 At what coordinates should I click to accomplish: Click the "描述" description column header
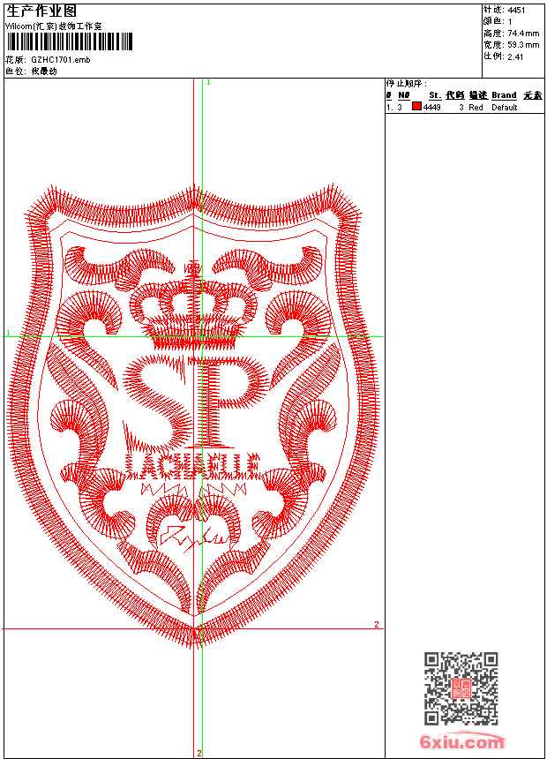[x=478, y=95]
